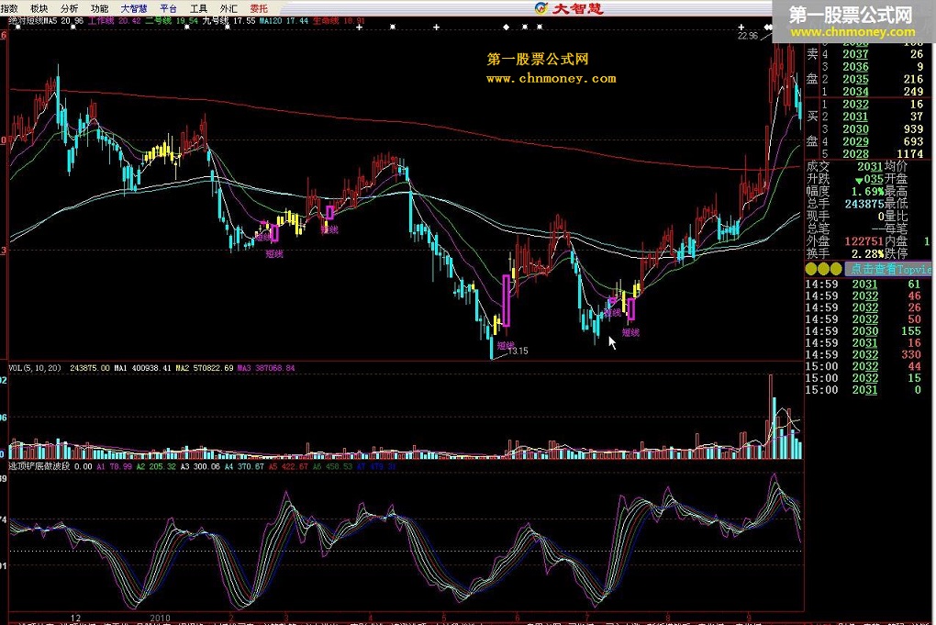This screenshot has height=625, width=936.
Task: Click the A2 205.32 indicator value
Action: (x=156, y=466)
